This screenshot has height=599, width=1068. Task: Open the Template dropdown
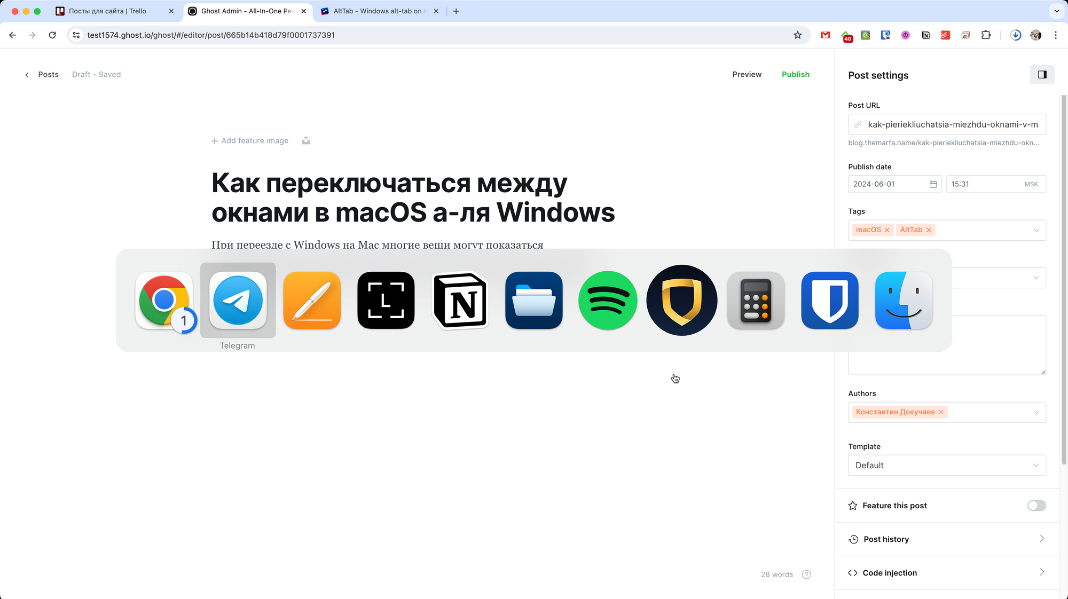pyautogui.click(x=946, y=466)
